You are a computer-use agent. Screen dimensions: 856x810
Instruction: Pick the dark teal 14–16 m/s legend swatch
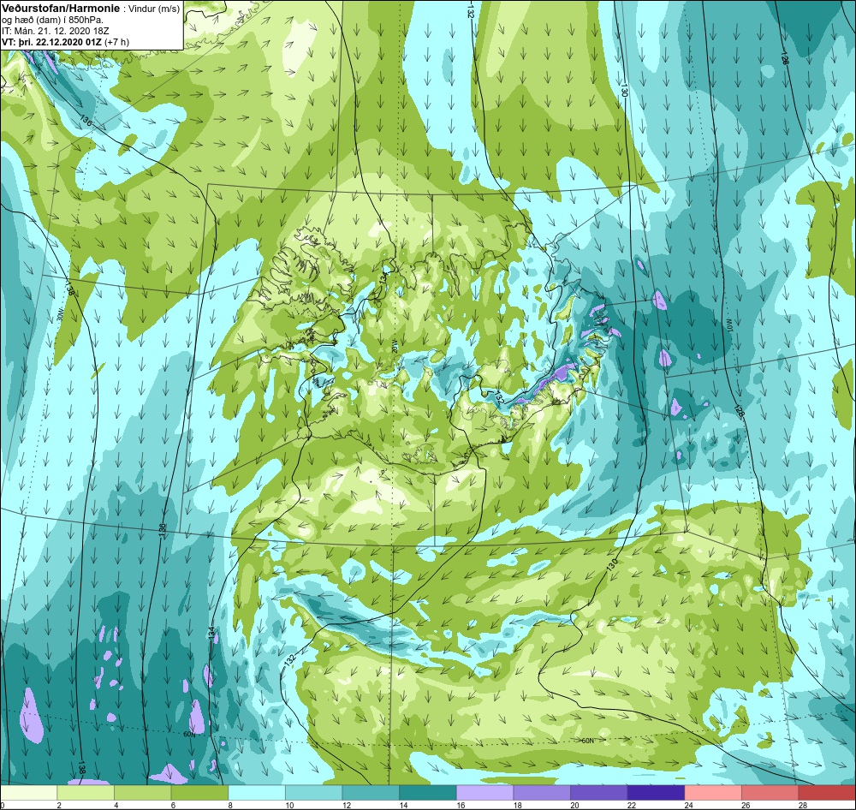428,793
